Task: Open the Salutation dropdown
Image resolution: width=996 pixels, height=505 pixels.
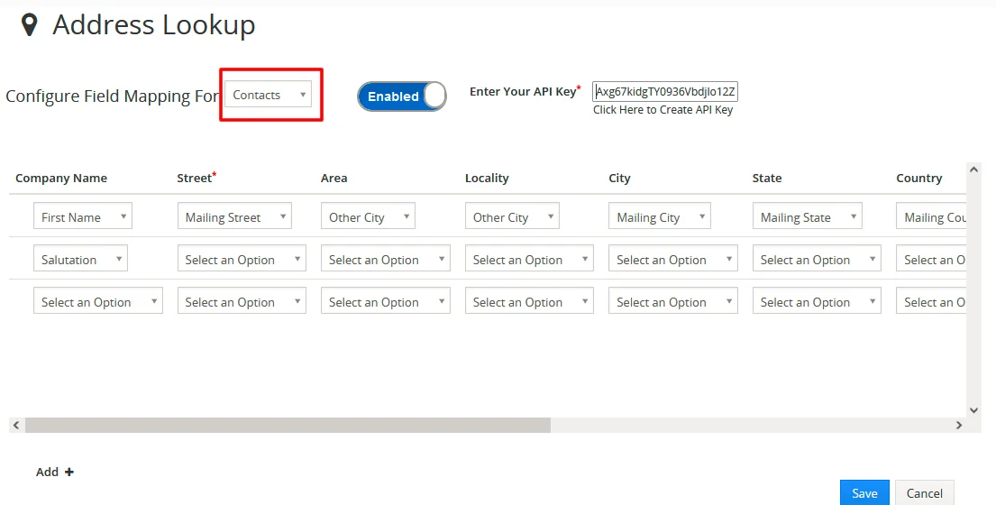Action: pos(80,260)
